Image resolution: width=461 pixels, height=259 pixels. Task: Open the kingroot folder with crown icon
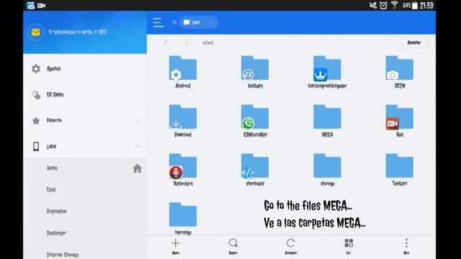[x=327, y=72]
